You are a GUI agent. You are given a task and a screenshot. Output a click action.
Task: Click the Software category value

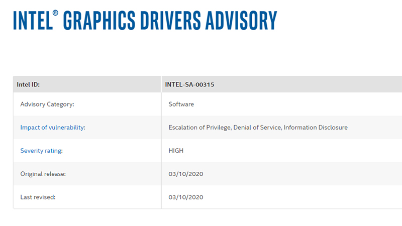point(181,104)
